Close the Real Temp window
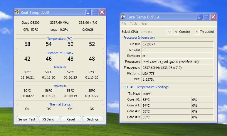 tap(102, 12)
